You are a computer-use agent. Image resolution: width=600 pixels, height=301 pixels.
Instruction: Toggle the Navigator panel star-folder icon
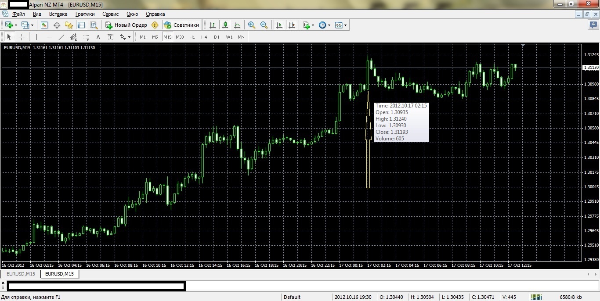pyautogui.click(x=69, y=25)
